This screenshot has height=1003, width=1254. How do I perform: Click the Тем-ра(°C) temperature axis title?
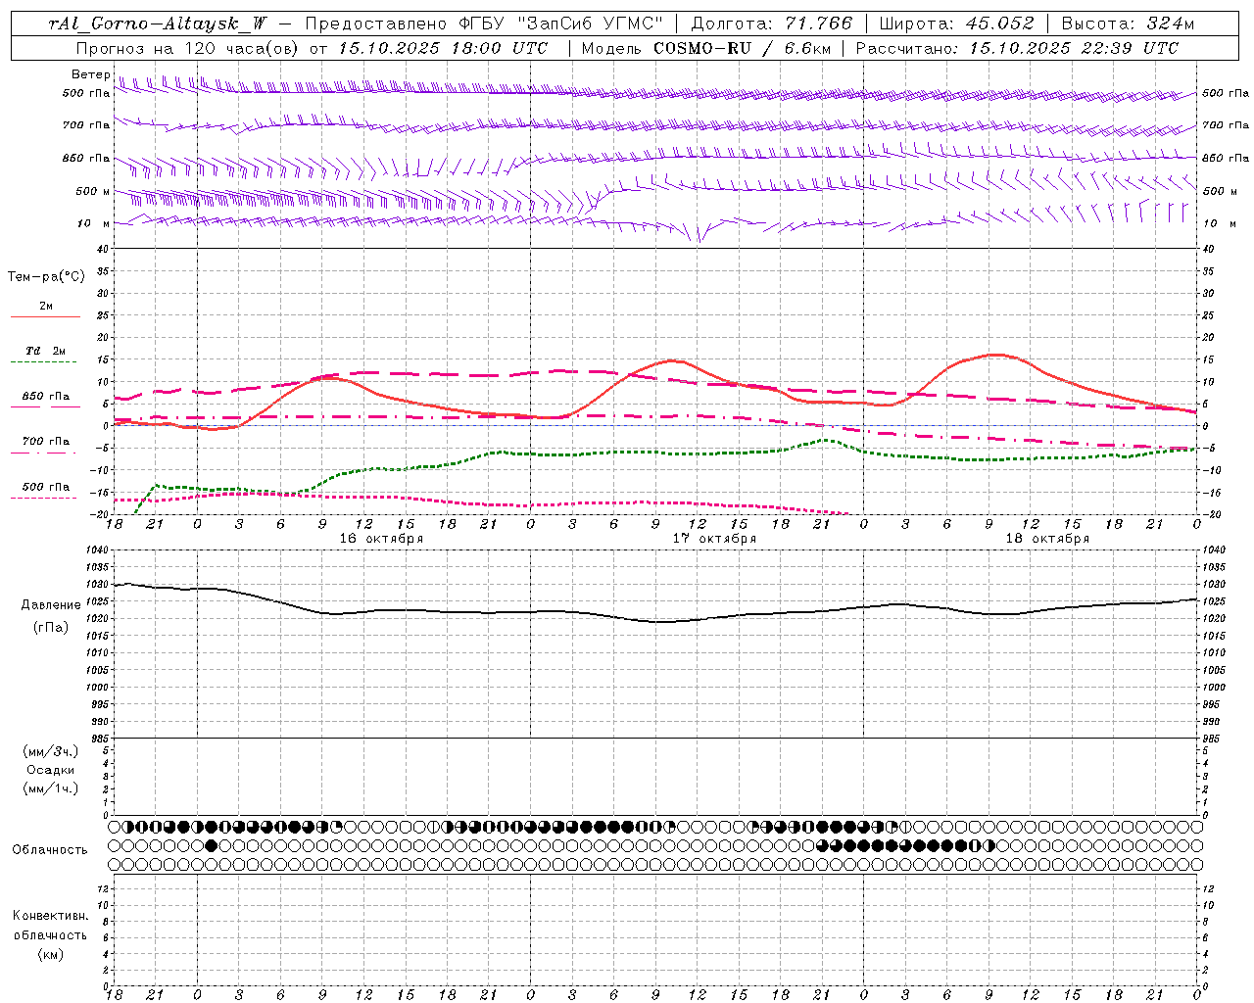(46, 277)
